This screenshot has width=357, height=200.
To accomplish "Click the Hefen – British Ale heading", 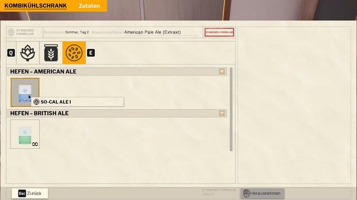I will click(40, 113).
